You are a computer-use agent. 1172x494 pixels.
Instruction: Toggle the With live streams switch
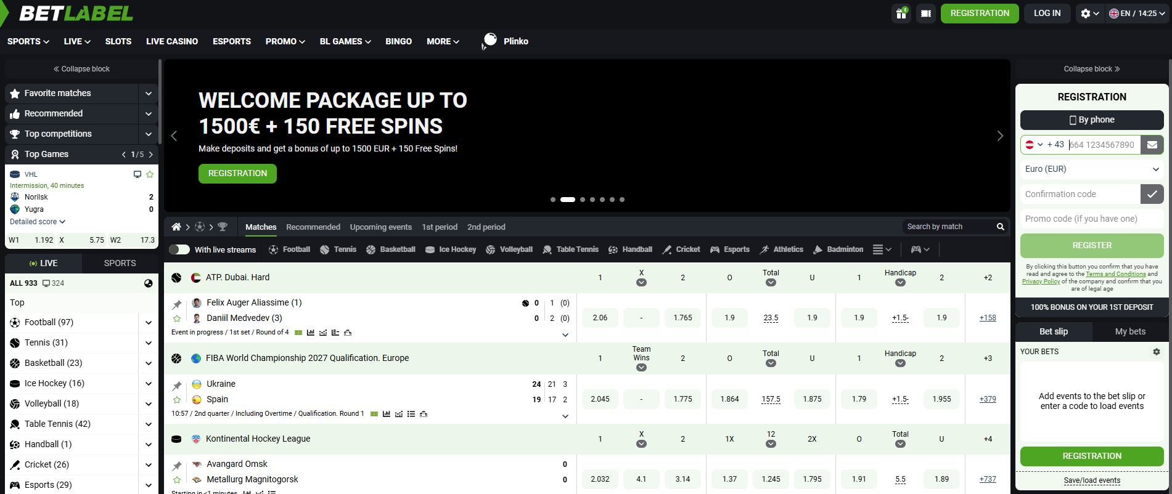coord(179,249)
